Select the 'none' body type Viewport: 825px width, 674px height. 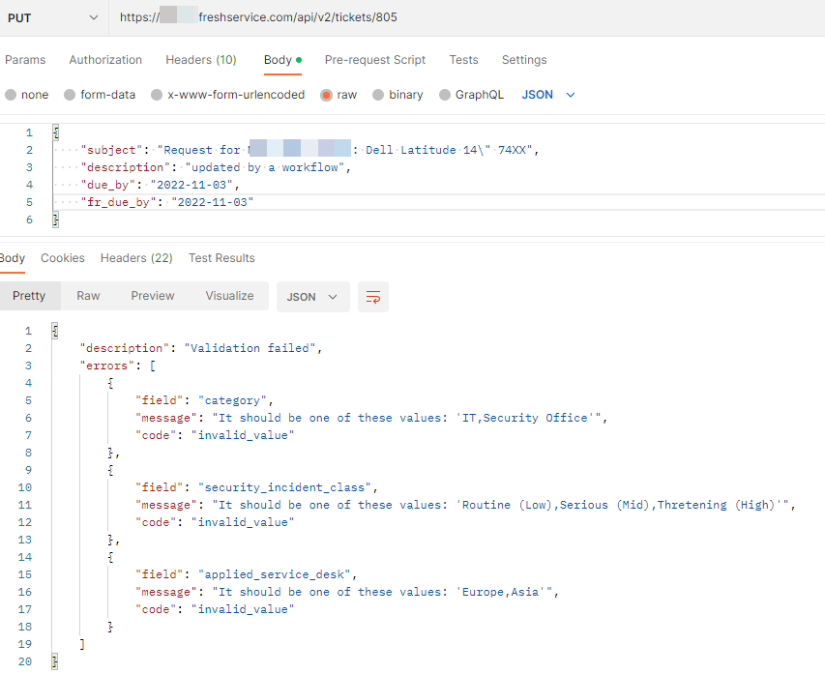27,95
